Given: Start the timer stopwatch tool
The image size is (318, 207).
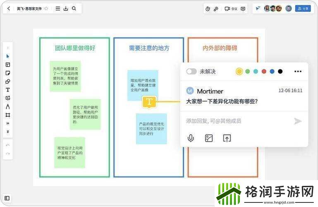Looking at the screenshot, I should 208,9.
